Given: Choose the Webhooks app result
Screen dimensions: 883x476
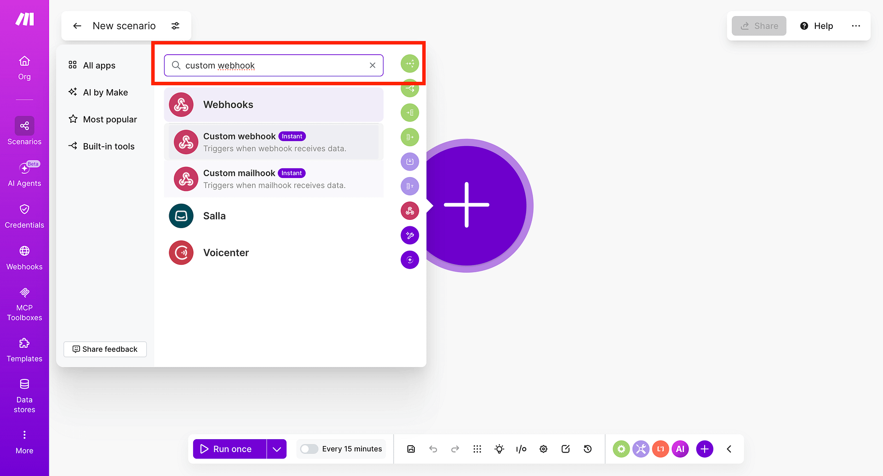Looking at the screenshot, I should tap(274, 104).
